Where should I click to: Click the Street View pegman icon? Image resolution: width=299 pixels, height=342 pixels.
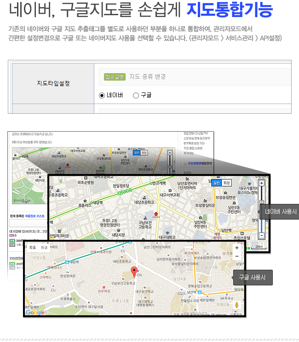(x=237, y=305)
